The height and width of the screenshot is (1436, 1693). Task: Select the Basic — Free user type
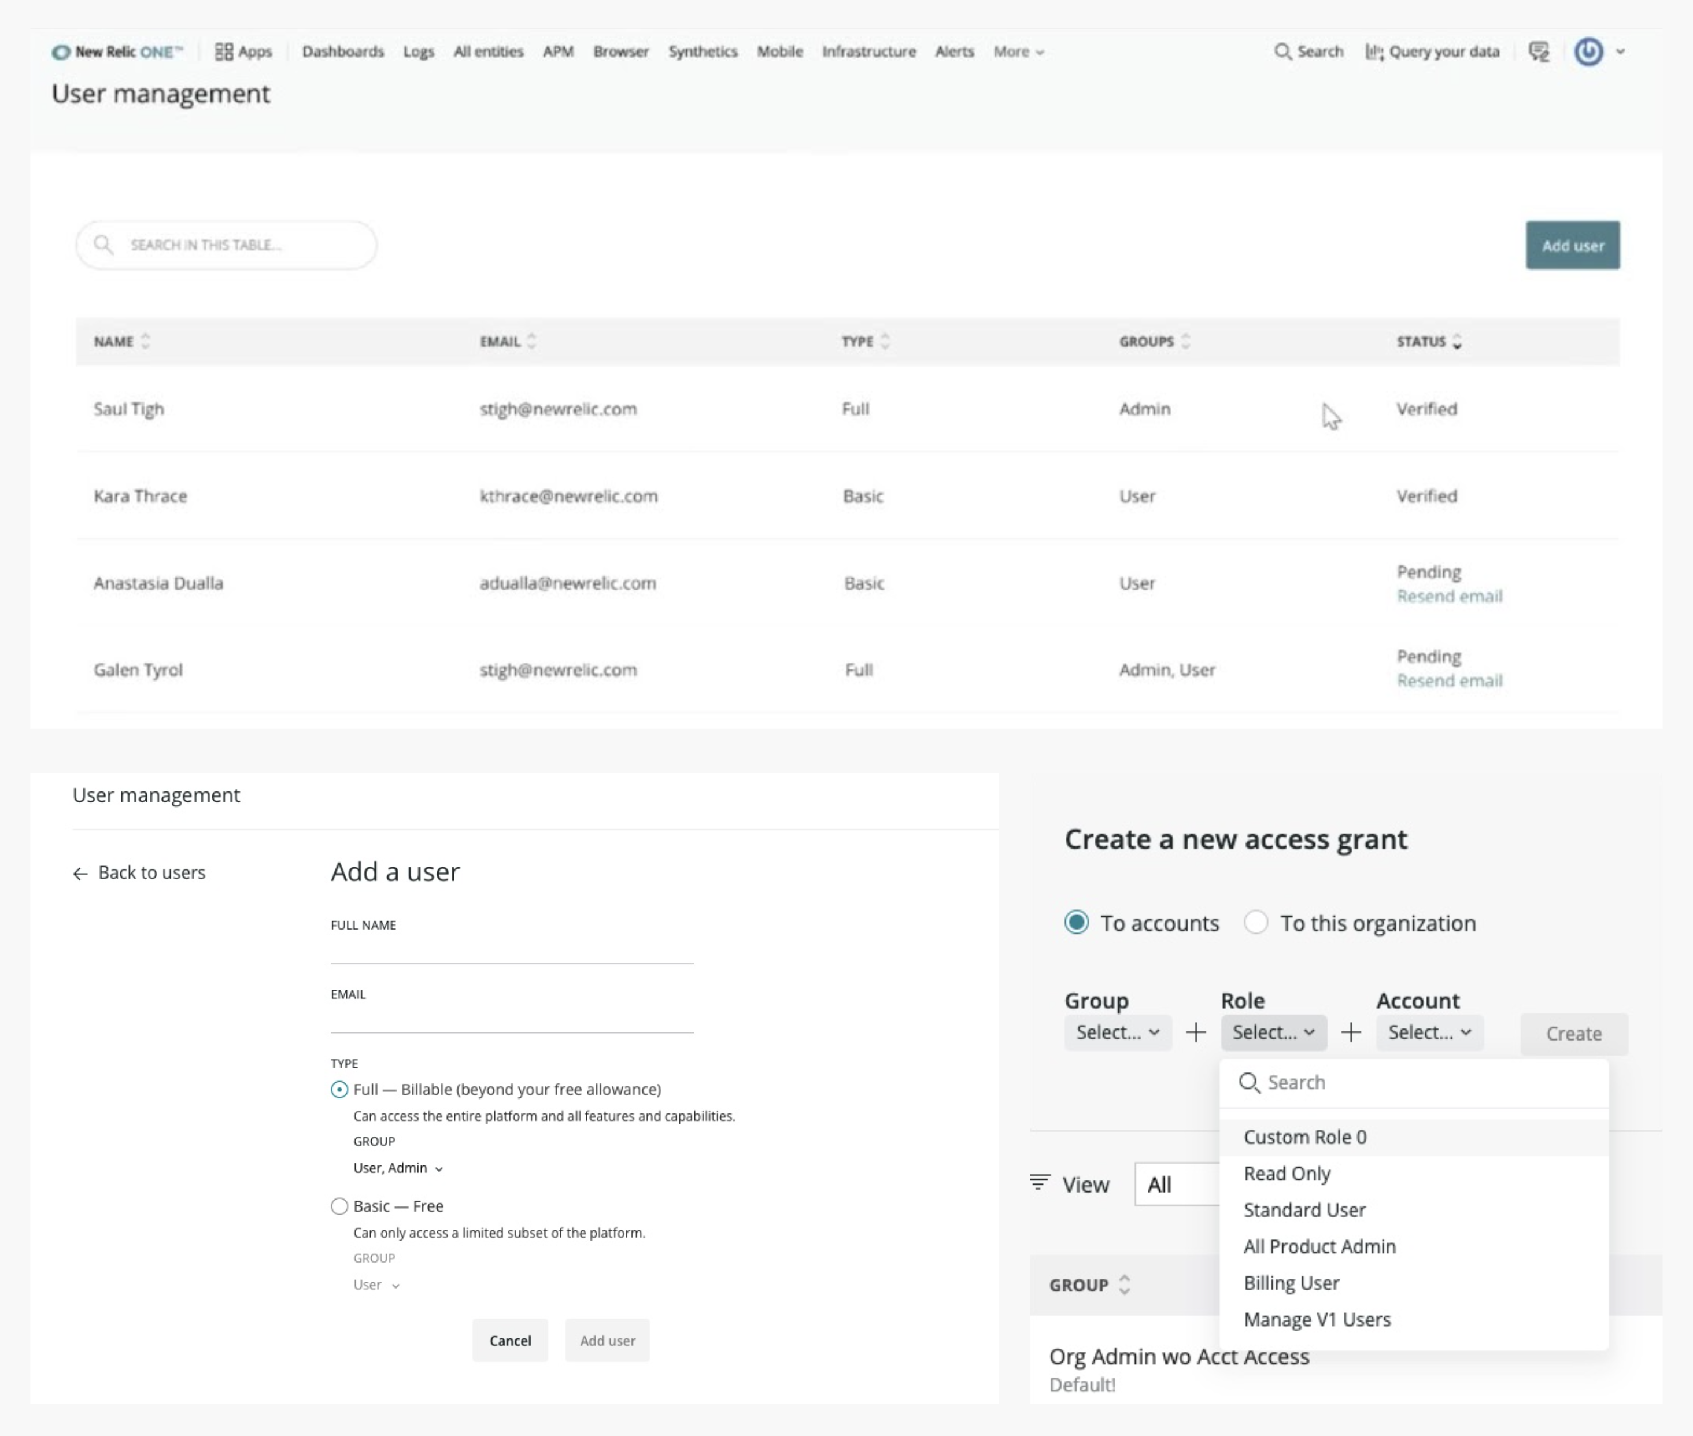tap(339, 1206)
